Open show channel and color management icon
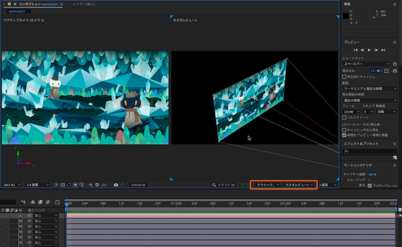Viewport: 402px width, 247px height. (91, 185)
